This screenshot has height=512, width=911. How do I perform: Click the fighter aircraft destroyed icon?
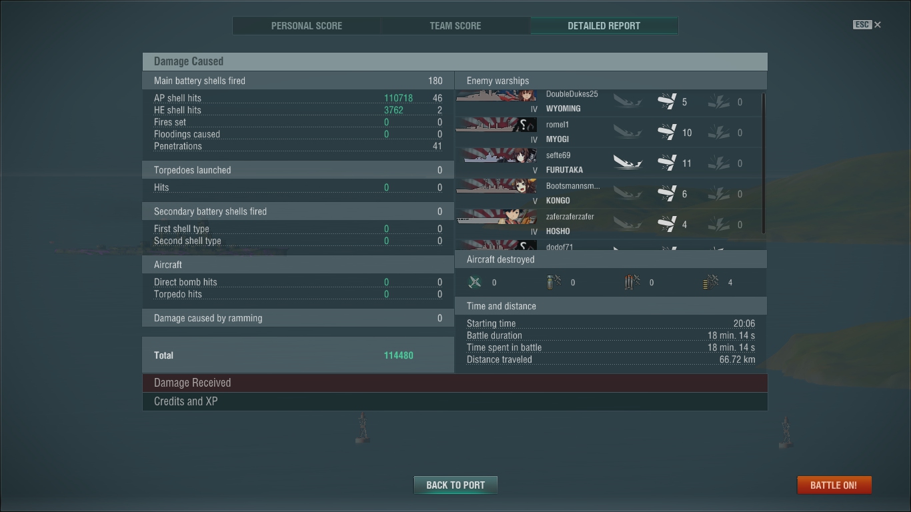click(x=475, y=282)
